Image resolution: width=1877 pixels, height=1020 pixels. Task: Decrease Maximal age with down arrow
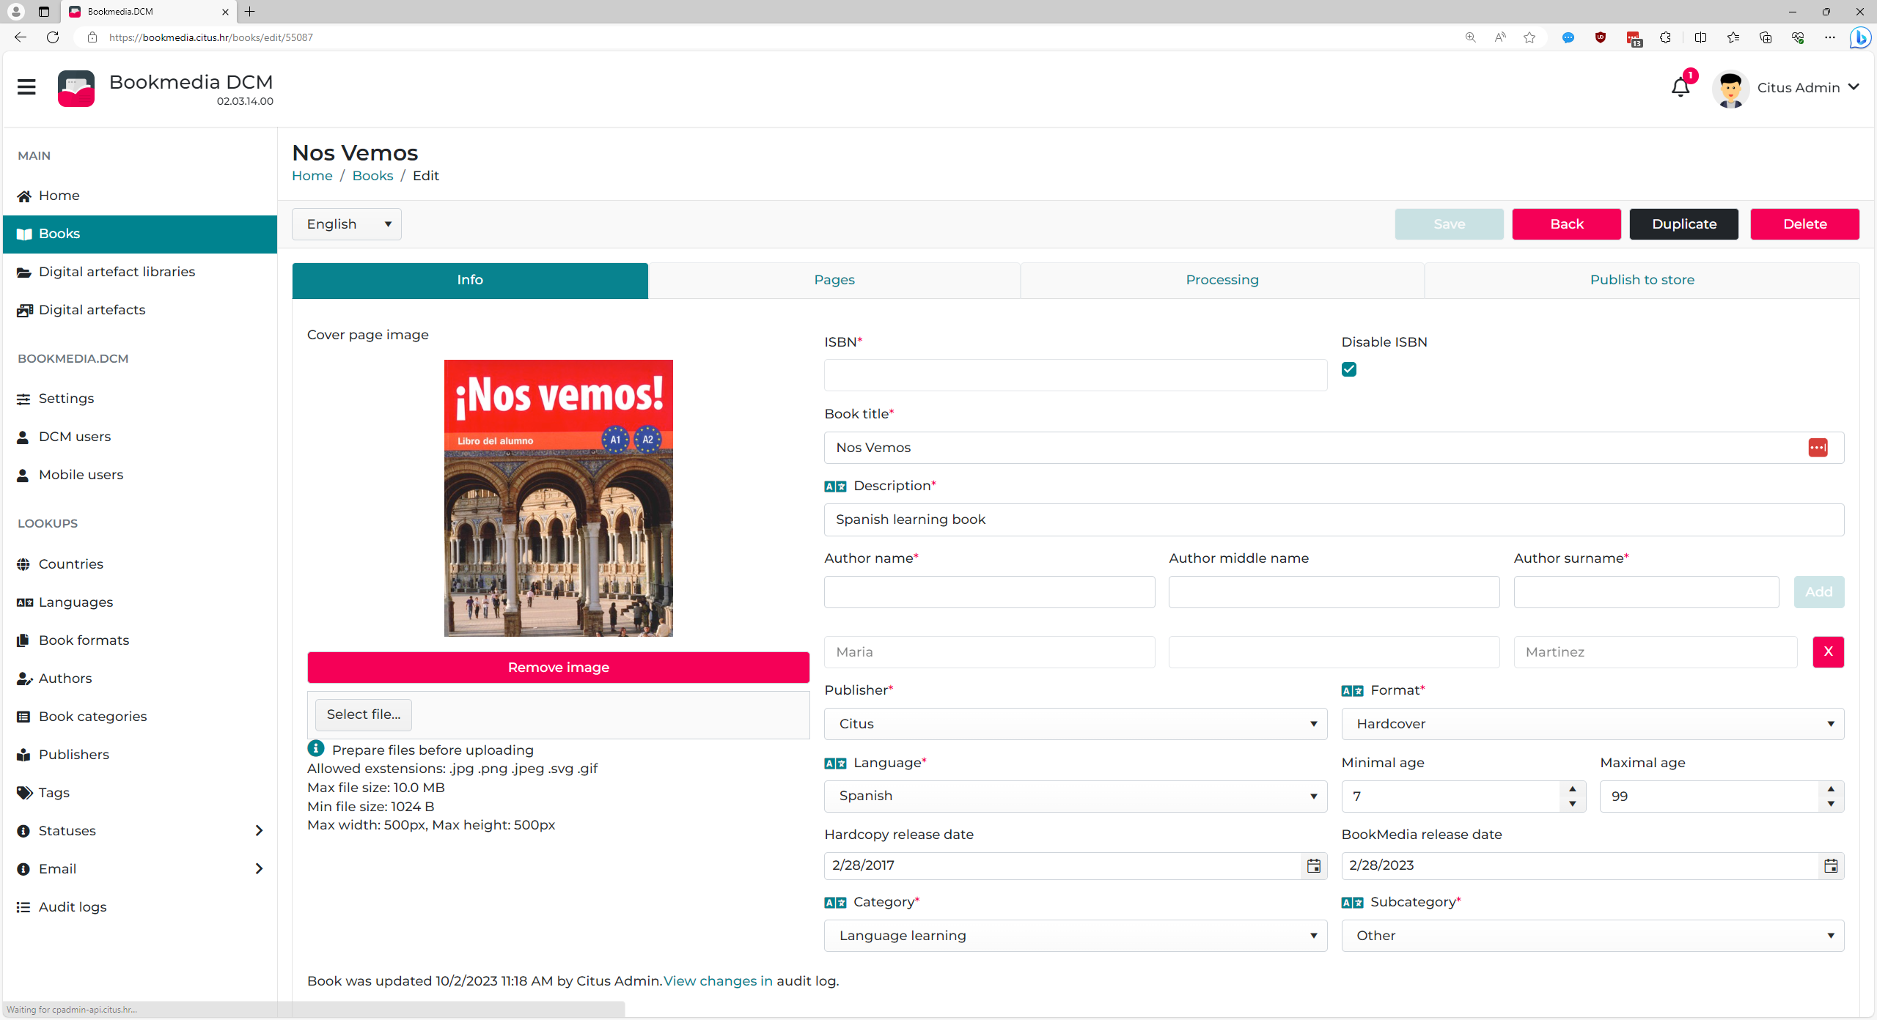click(1831, 804)
